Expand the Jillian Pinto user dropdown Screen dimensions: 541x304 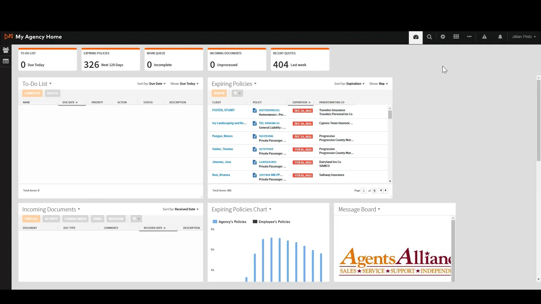(x=524, y=37)
